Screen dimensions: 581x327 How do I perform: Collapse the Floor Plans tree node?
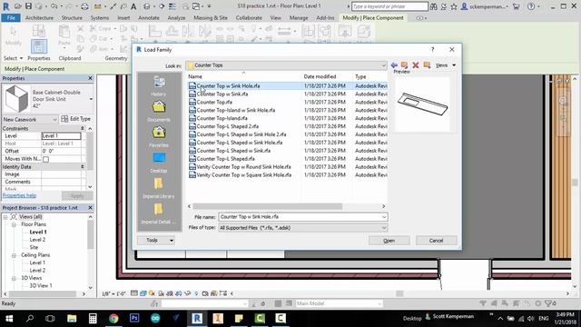click(x=14, y=224)
